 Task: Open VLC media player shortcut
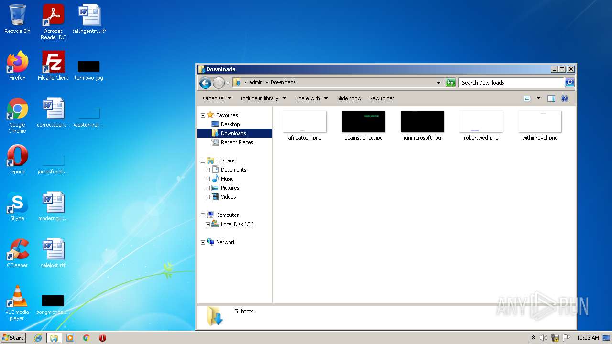[17, 303]
